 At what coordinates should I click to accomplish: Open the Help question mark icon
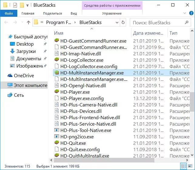[191, 13]
